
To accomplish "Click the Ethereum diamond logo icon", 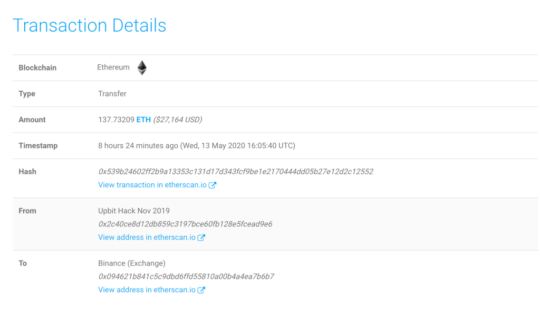I will point(142,68).
